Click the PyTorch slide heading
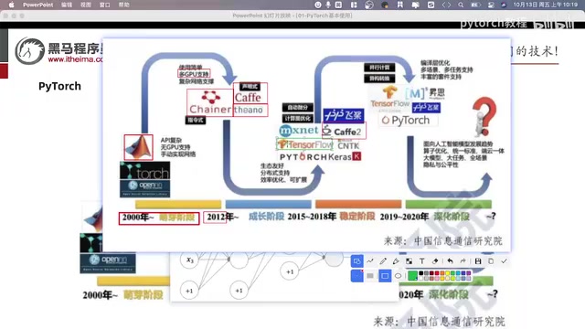 (x=59, y=86)
